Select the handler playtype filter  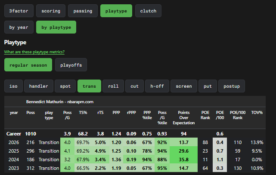click(x=39, y=86)
